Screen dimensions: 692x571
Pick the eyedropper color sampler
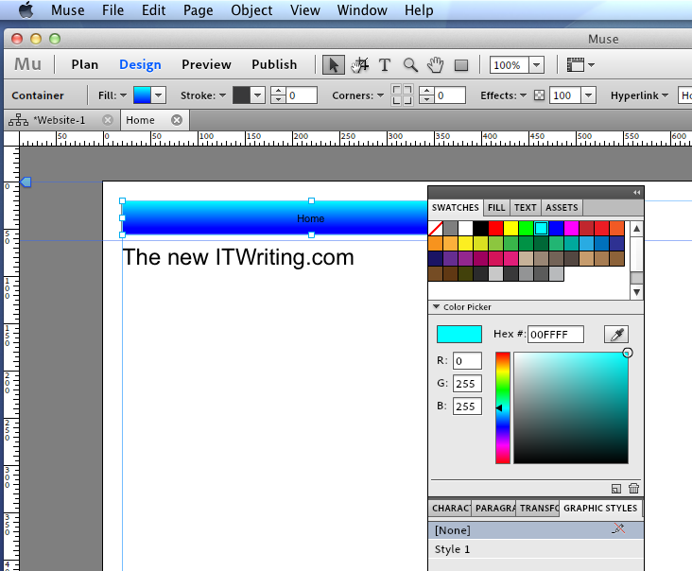616,334
